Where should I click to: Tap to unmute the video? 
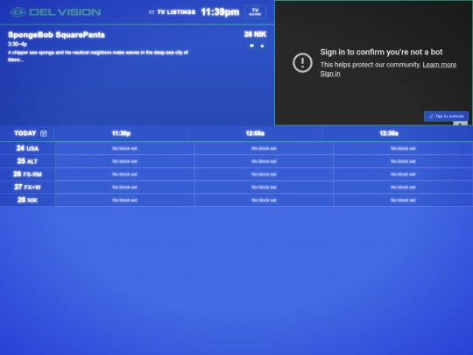point(446,117)
